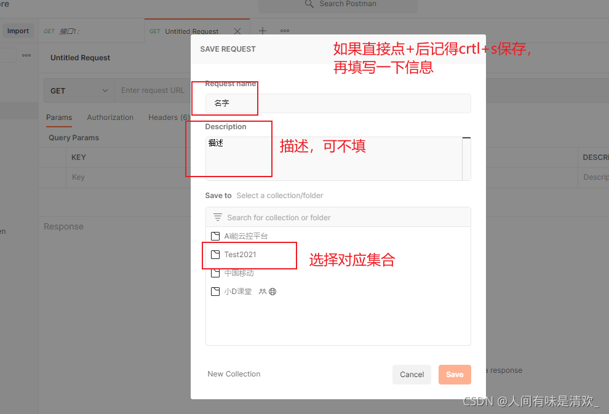The image size is (609, 414).
Task: Close the Untitled Request tab
Action: click(237, 31)
